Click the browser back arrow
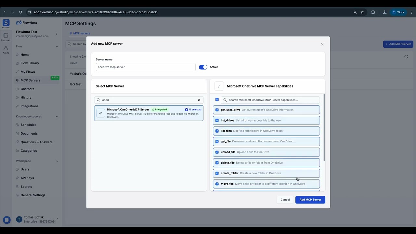This screenshot has height=234, width=416. [5, 12]
